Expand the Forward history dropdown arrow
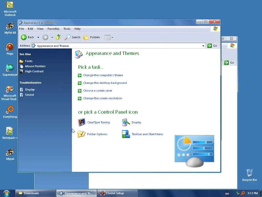This screenshot has width=262, height=197. pyautogui.click(x=52, y=37)
